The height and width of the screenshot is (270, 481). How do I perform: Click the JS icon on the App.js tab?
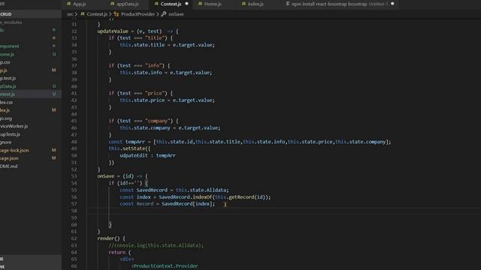68,4
